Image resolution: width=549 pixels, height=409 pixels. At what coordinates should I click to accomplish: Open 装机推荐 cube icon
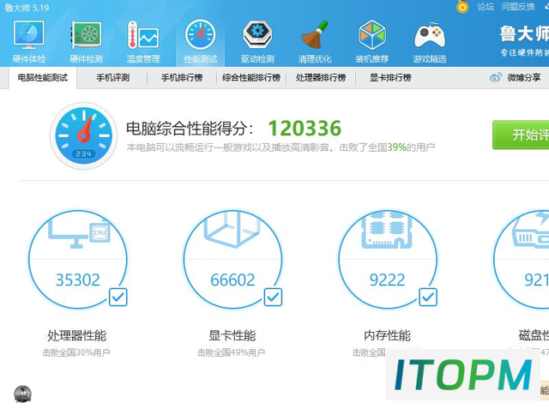[x=371, y=42]
